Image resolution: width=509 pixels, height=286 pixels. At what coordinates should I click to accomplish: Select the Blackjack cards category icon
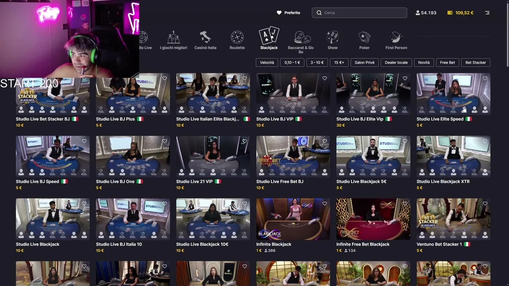pyautogui.click(x=269, y=36)
